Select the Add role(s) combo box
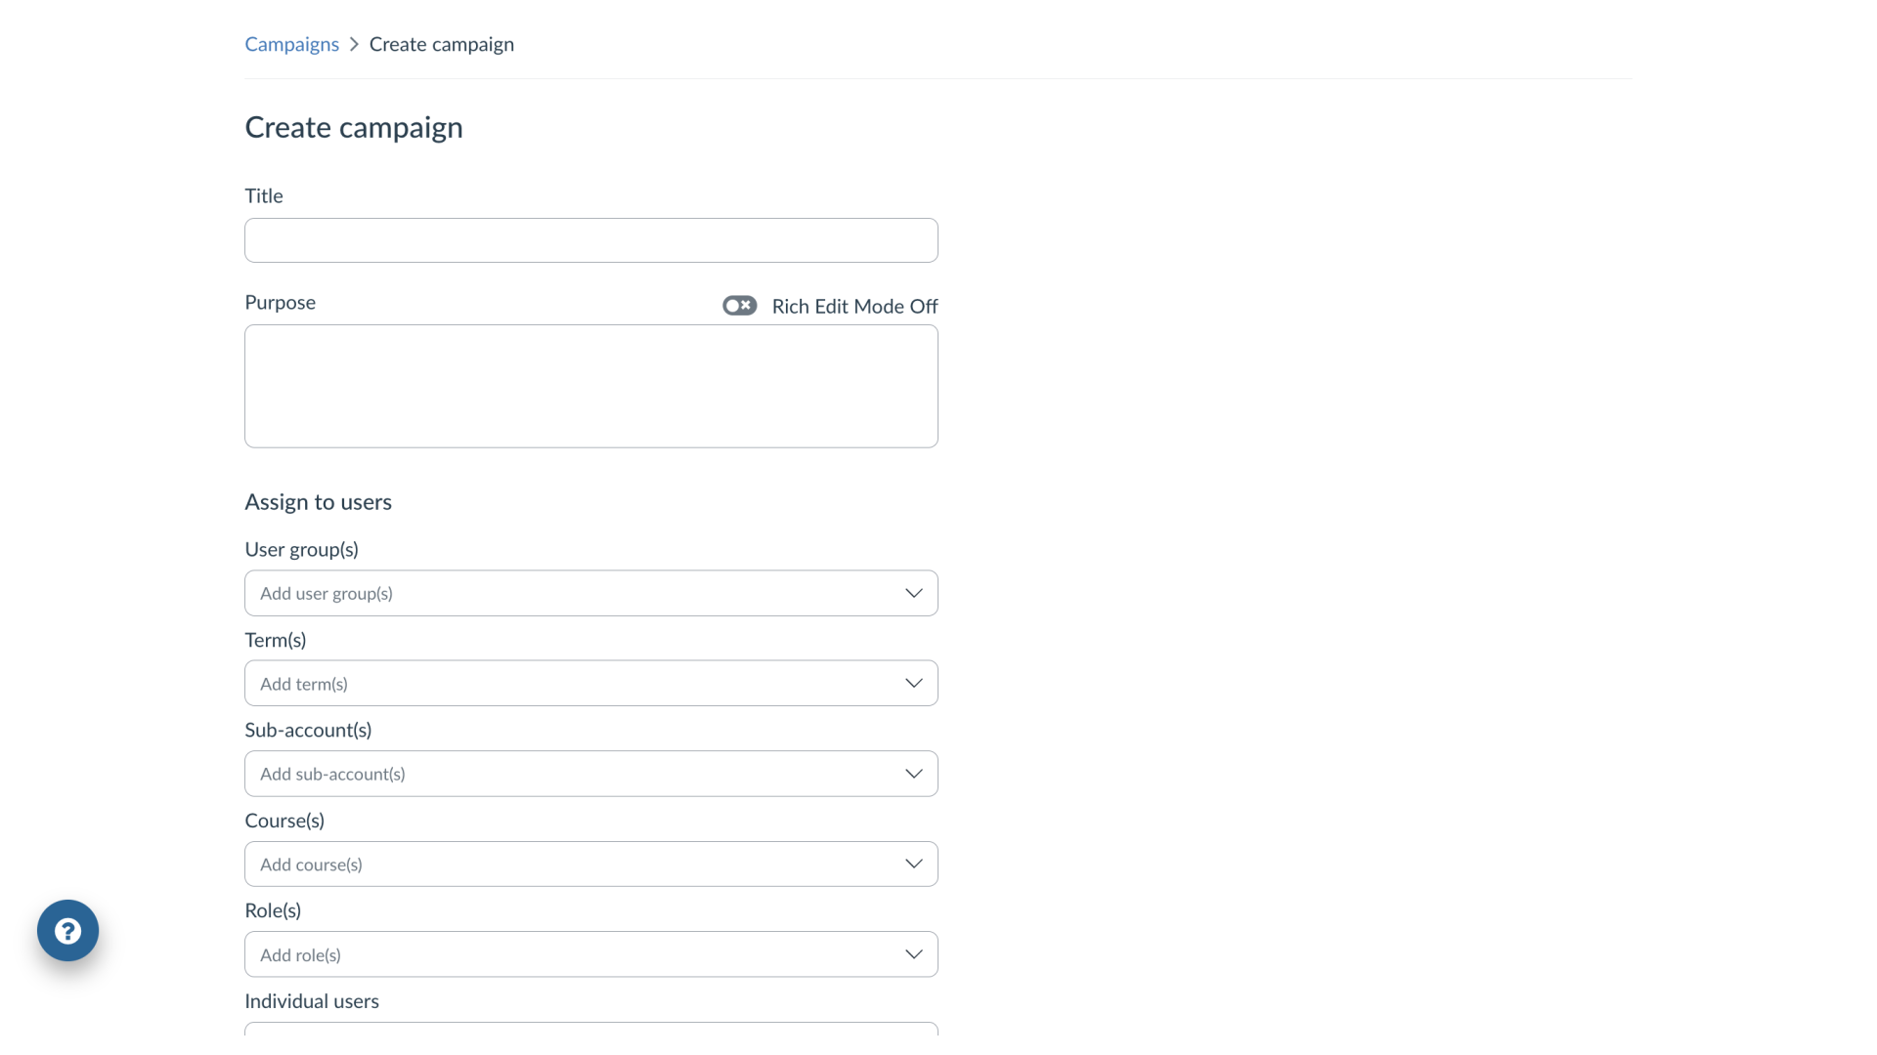The width and height of the screenshot is (1877, 1055). (x=591, y=954)
